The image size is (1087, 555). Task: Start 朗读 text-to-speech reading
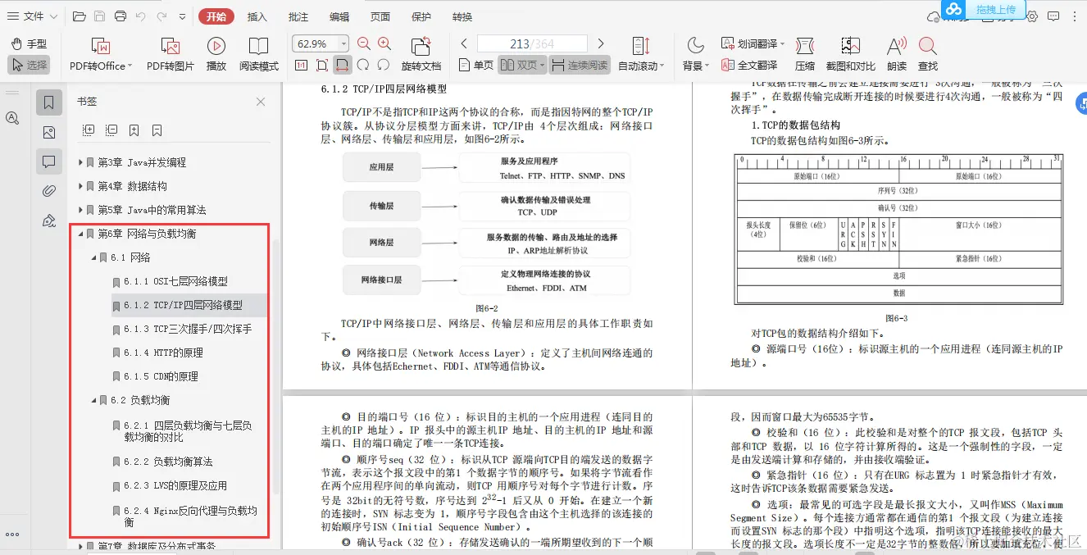point(896,52)
